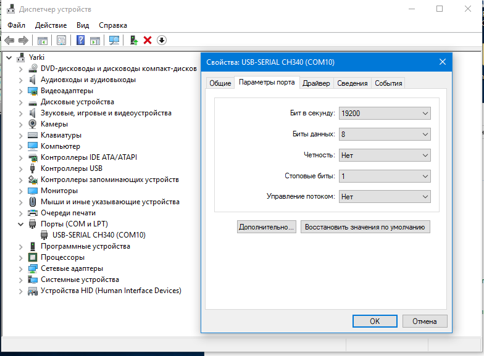484x356 pixels.
Task: Open the Управление потоком dropdown
Action: click(x=385, y=196)
